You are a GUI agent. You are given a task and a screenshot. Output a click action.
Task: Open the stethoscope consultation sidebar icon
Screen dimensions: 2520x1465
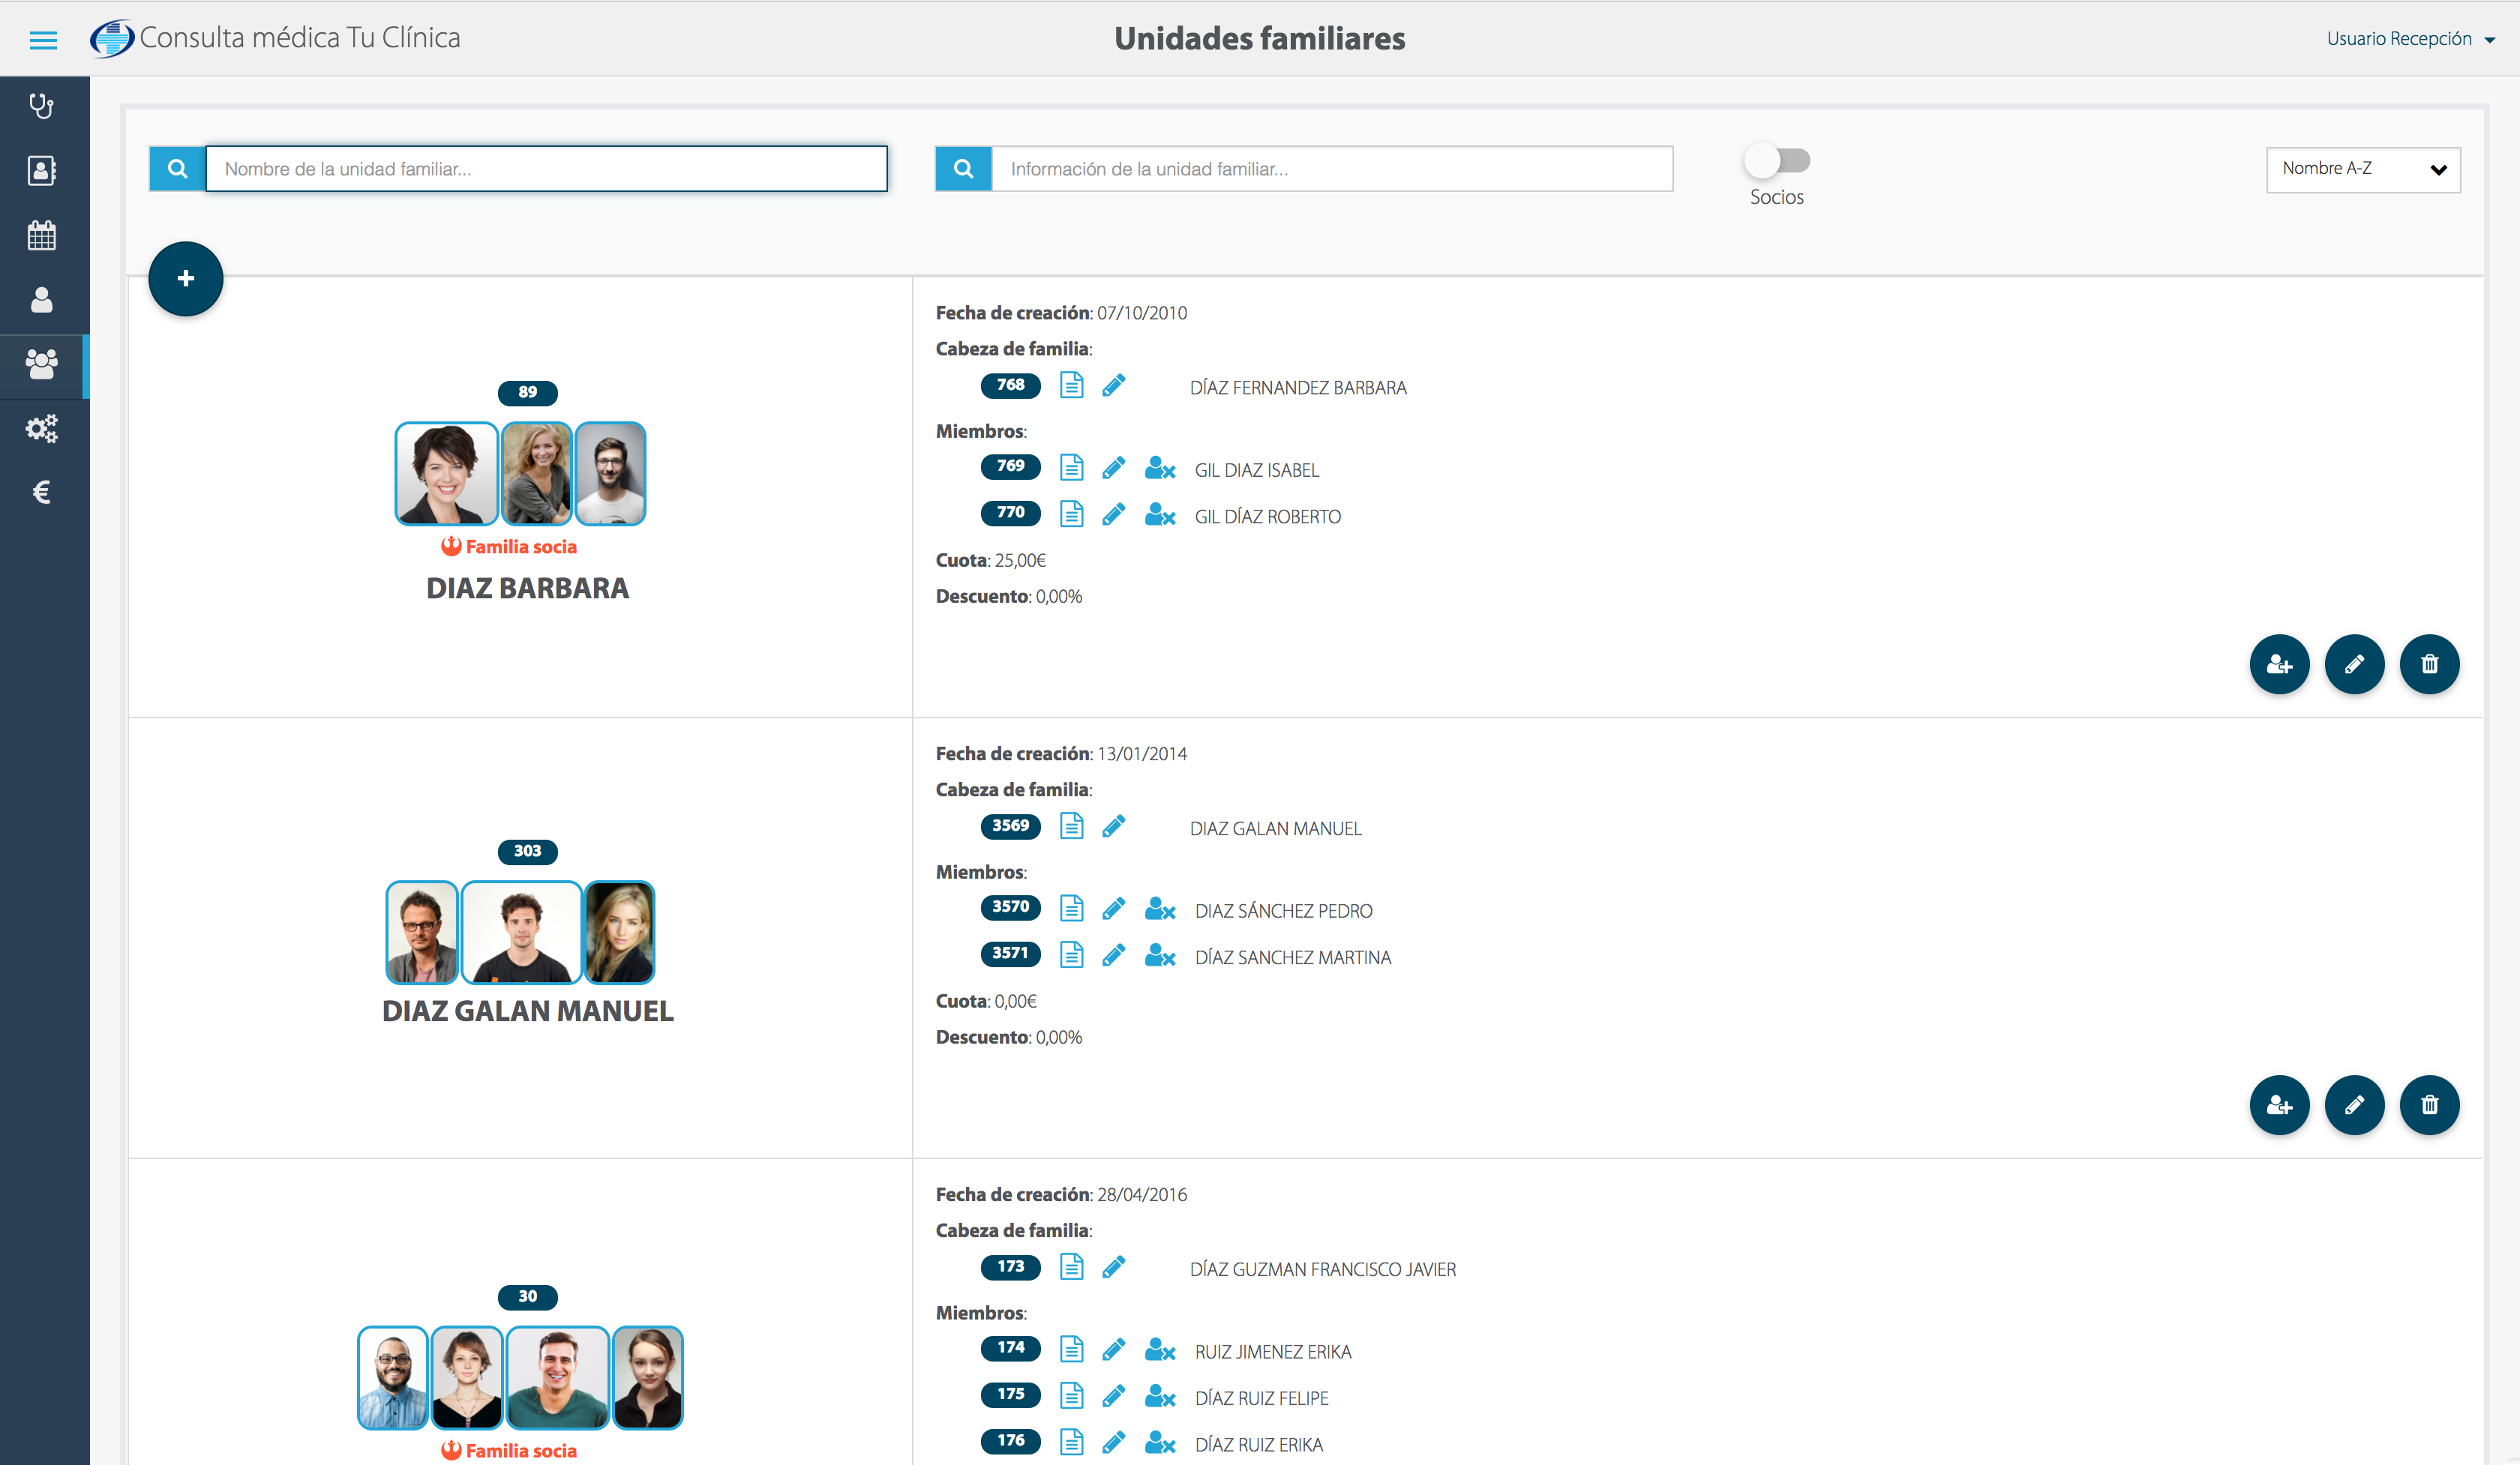tap(41, 106)
